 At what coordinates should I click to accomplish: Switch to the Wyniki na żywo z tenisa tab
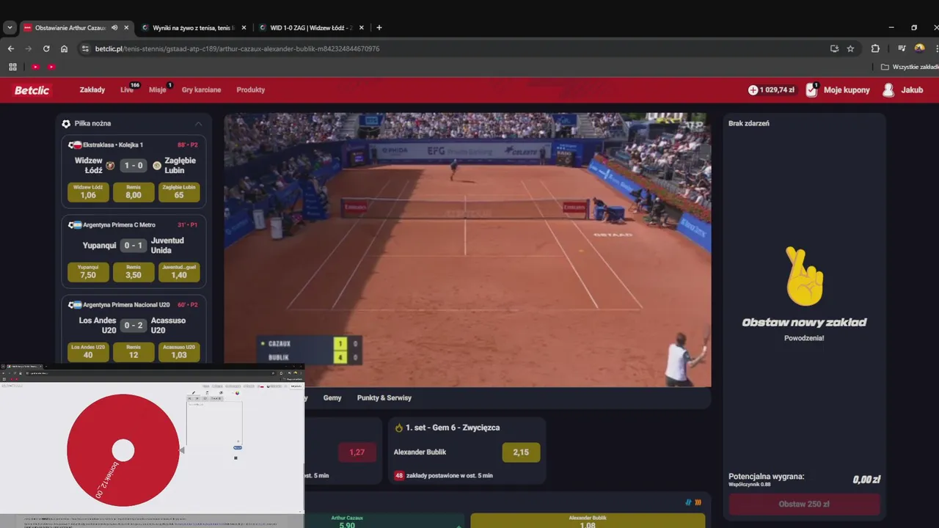[194, 28]
